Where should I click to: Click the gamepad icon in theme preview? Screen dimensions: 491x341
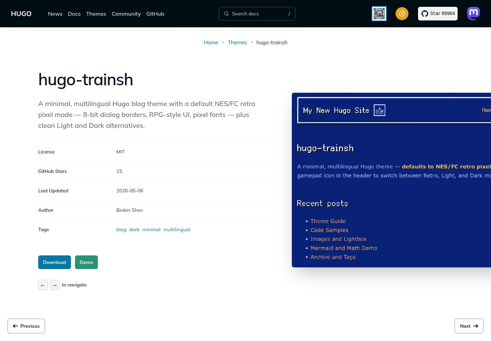380,110
